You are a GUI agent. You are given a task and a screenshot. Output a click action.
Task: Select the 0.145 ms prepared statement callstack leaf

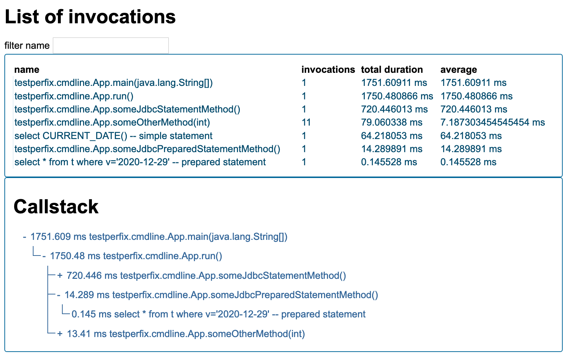coord(219,314)
